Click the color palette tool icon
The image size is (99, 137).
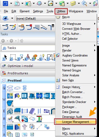pyautogui.click(x=34, y=58)
